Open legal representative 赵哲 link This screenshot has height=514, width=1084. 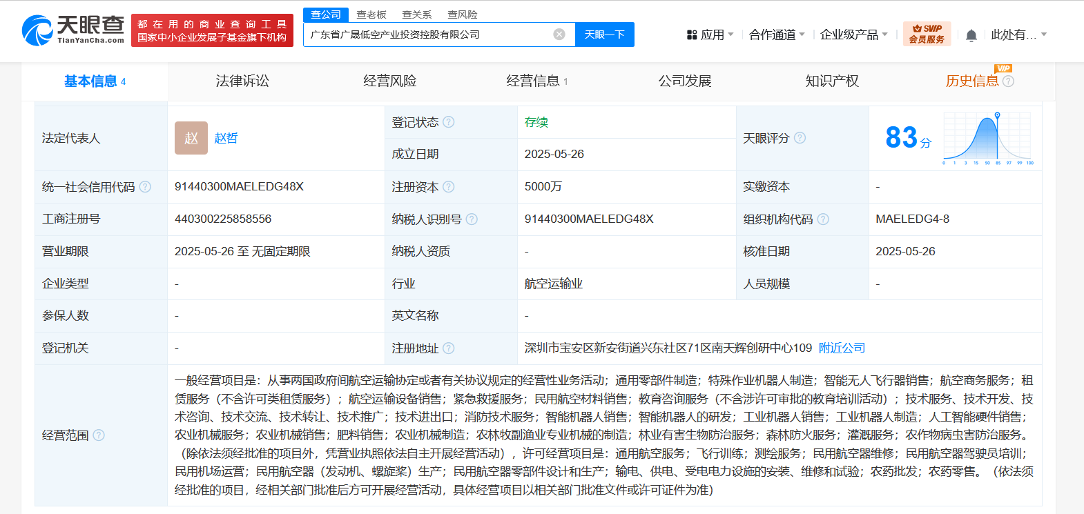(226, 138)
